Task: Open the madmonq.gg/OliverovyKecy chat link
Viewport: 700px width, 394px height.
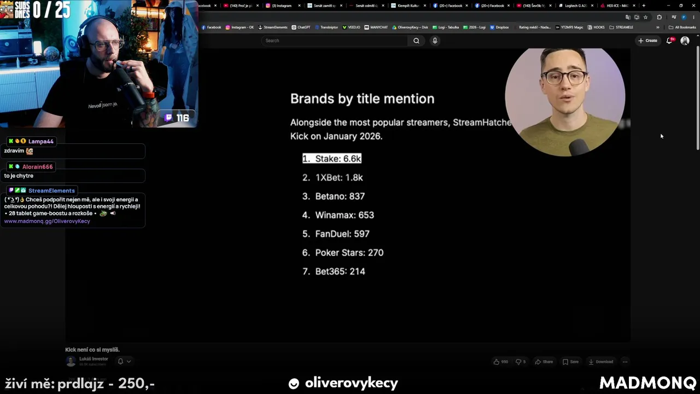Action: 47,221
